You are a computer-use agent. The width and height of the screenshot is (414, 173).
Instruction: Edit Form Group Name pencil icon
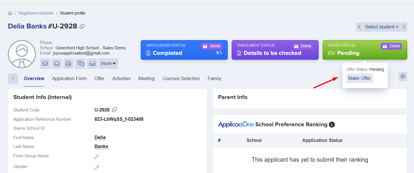97,157
